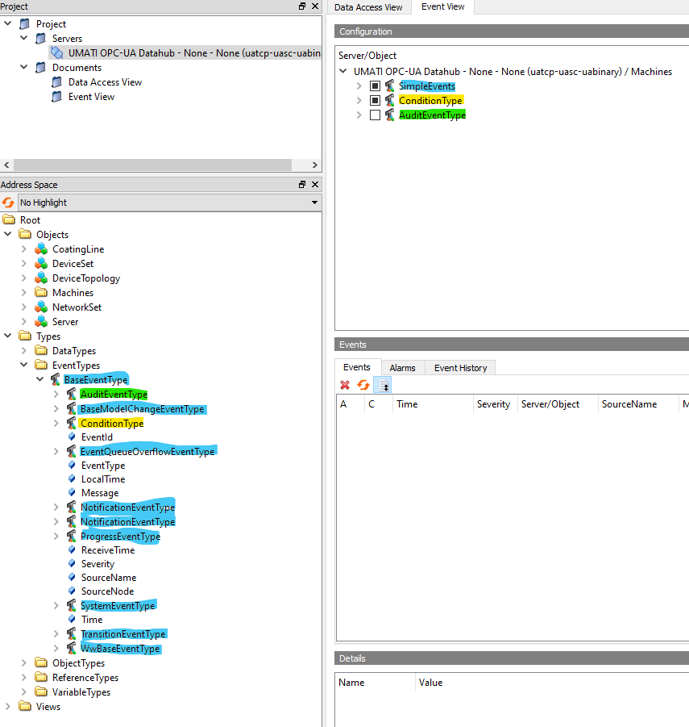The width and height of the screenshot is (689, 727).
Task: Click the red X to clear events
Action: [x=345, y=385]
